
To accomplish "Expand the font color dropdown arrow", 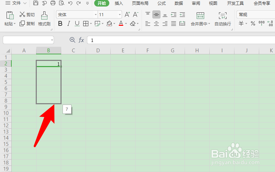I will point(126,24).
